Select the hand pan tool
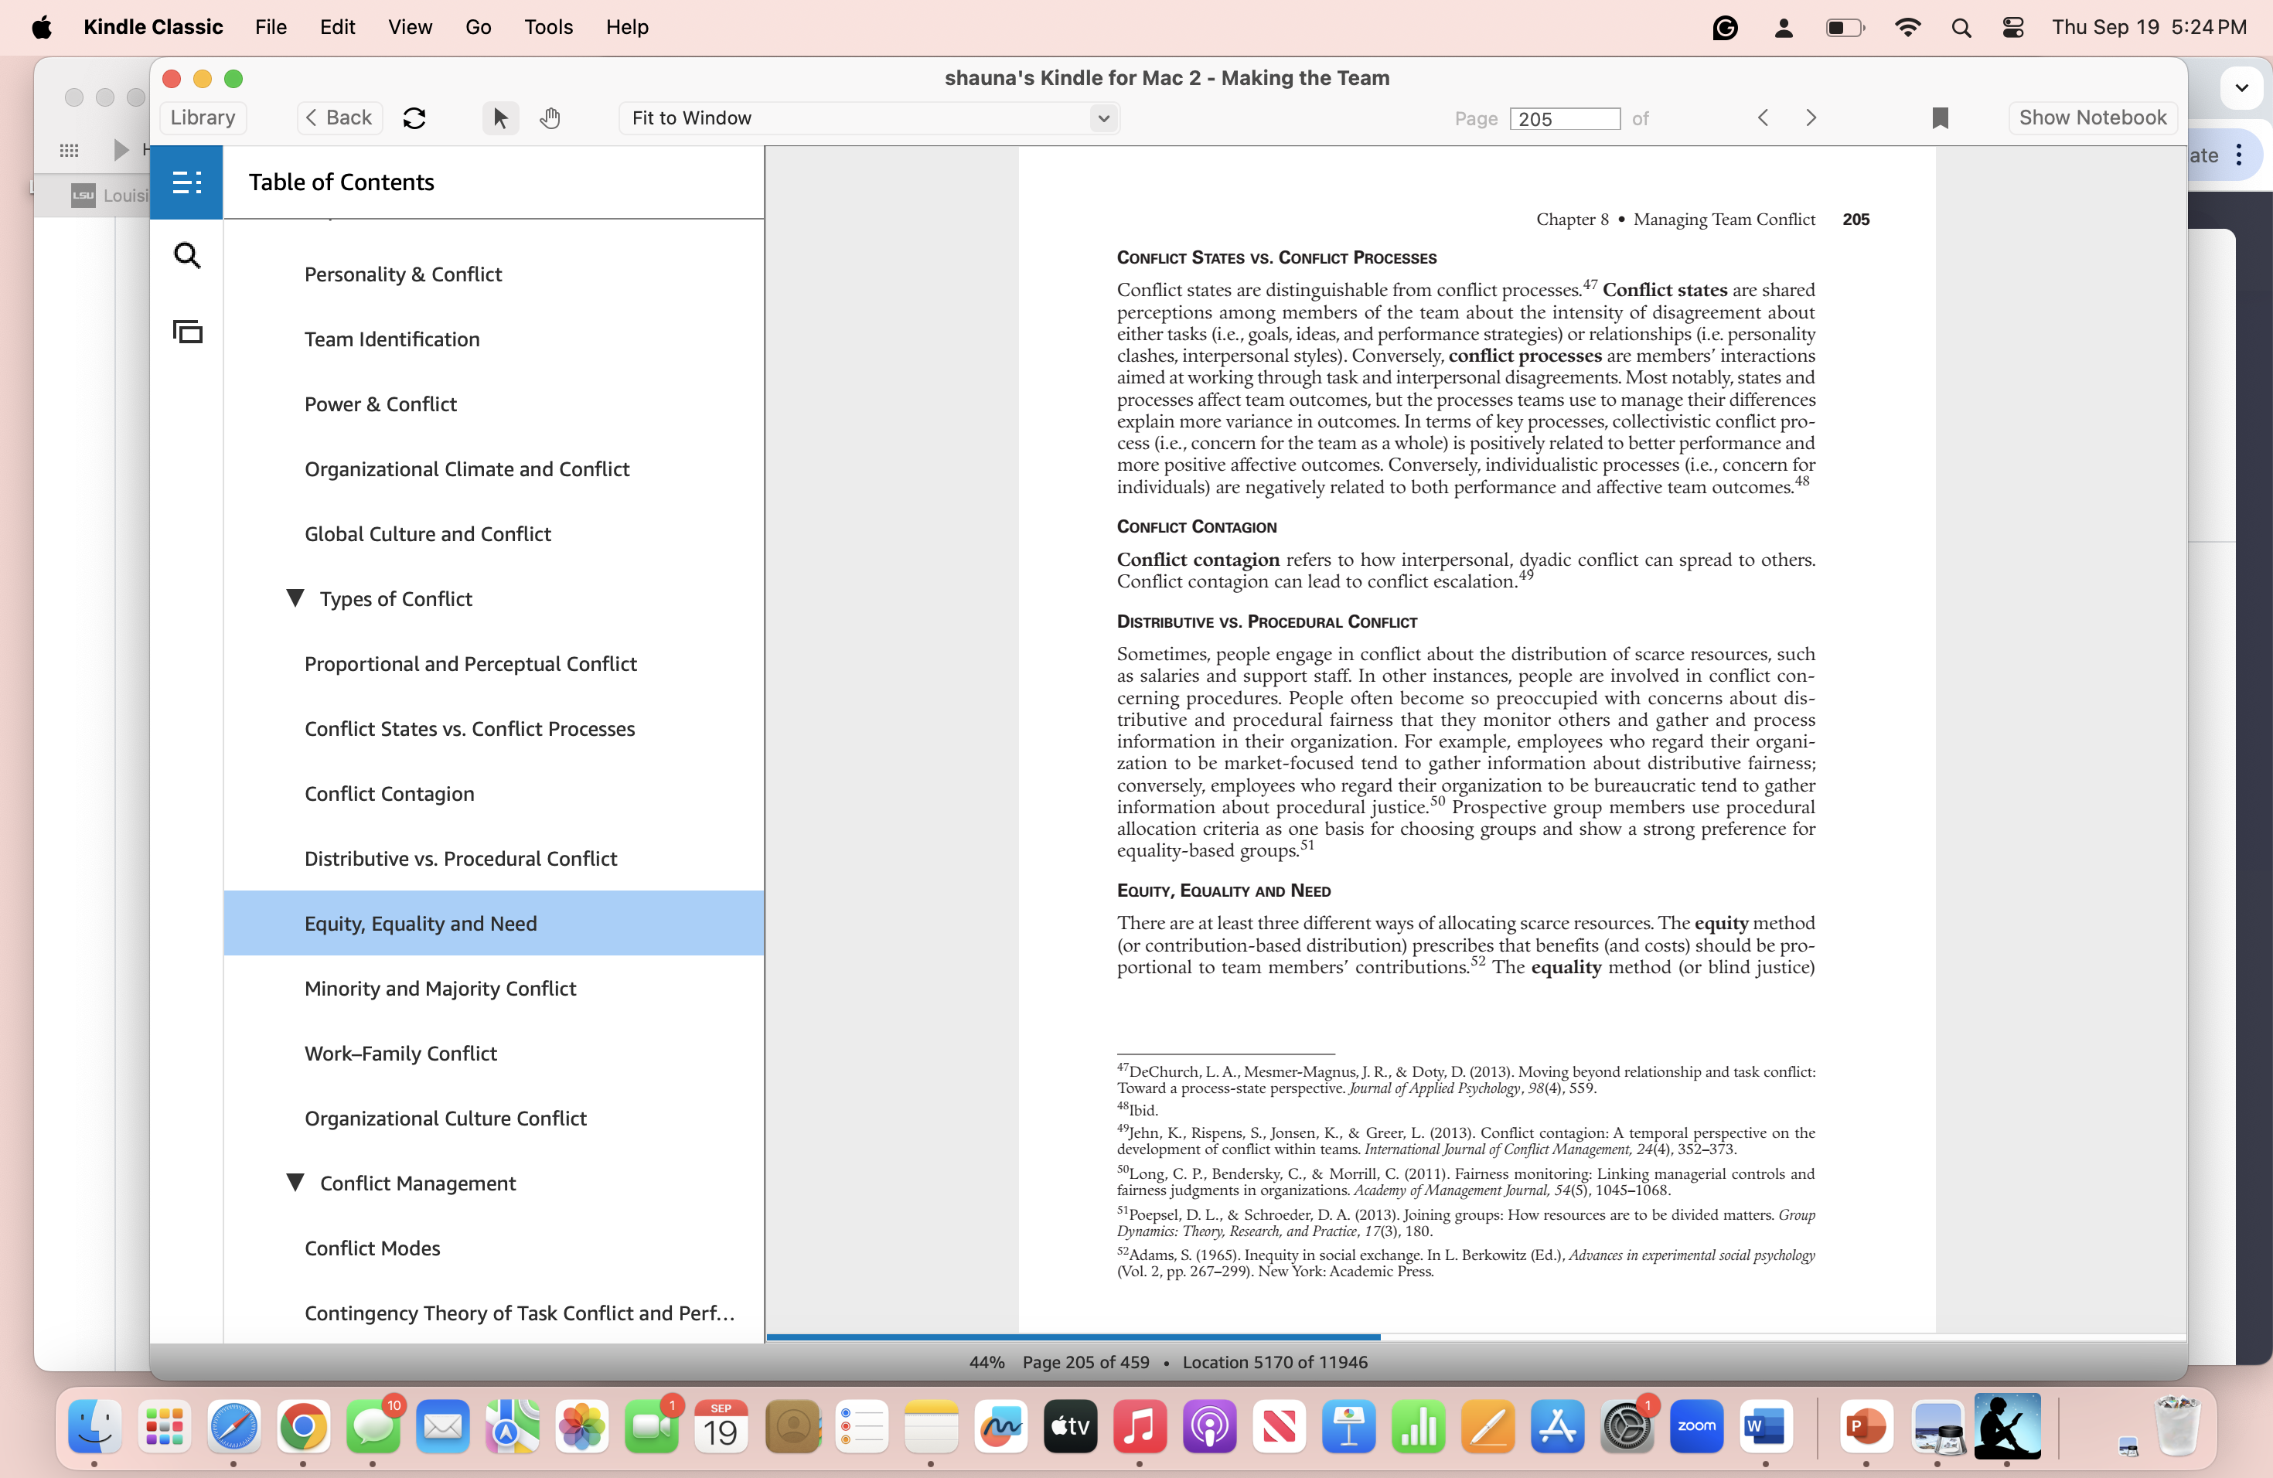Viewport: 2273px width, 1478px height. (x=549, y=117)
